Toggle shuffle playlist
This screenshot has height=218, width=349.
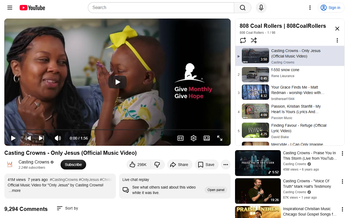(254, 40)
